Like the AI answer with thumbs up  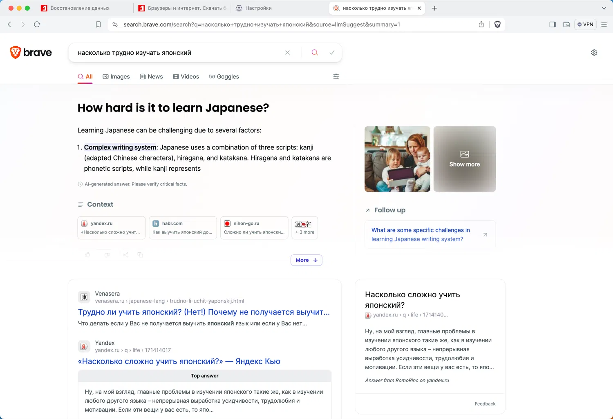(x=87, y=255)
